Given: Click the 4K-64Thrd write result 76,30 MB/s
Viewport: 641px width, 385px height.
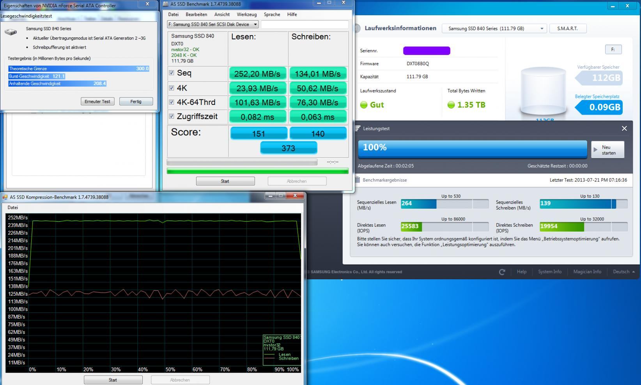Looking at the screenshot, I should coord(318,103).
